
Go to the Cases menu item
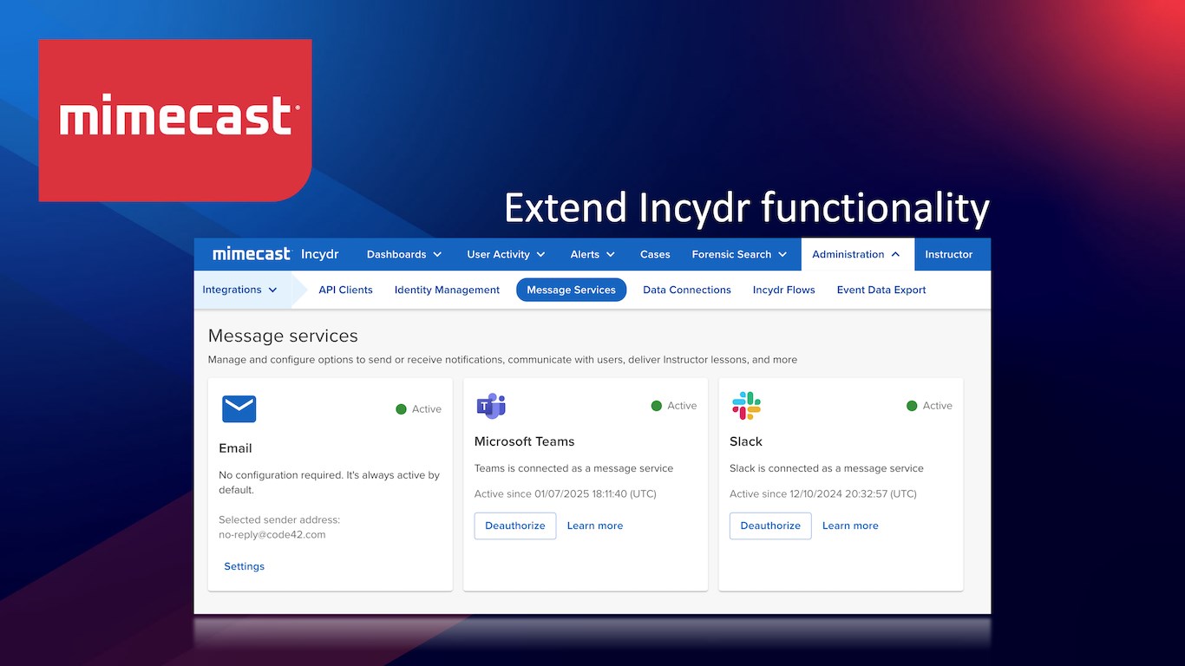[655, 254]
